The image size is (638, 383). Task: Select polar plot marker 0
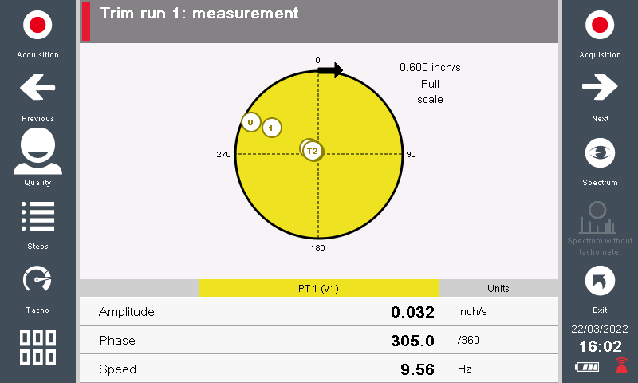[250, 123]
